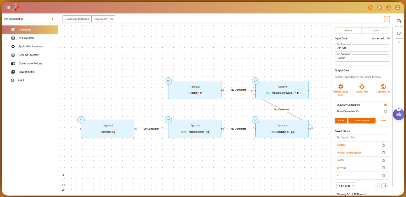
Task: Delete the 'doctor' saved filter
Action: tap(384, 160)
